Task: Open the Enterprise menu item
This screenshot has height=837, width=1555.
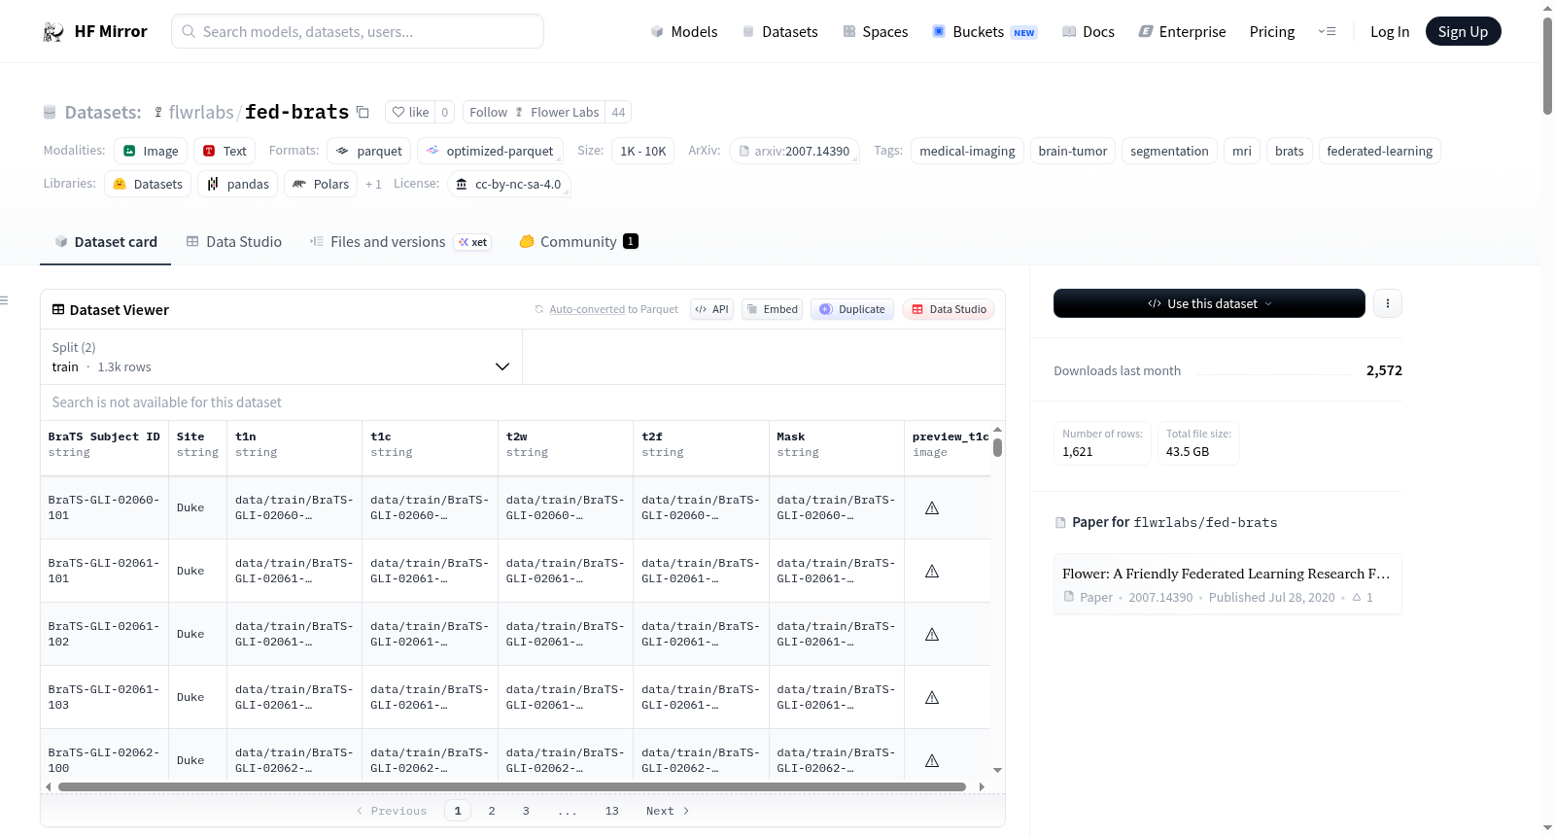Action: [1183, 32]
